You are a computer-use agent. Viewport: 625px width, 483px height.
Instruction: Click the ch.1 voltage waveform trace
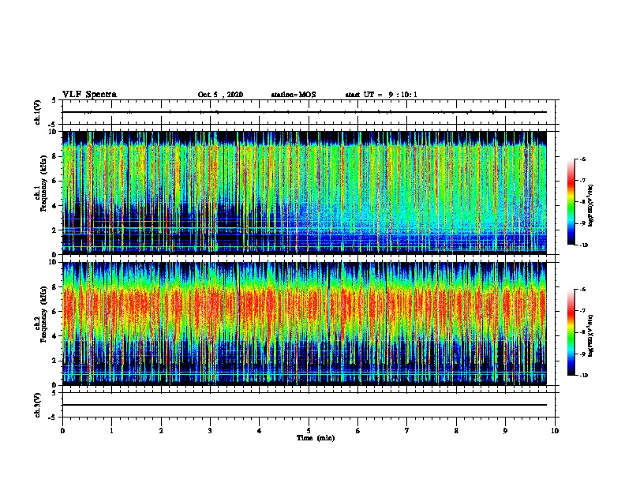click(305, 112)
